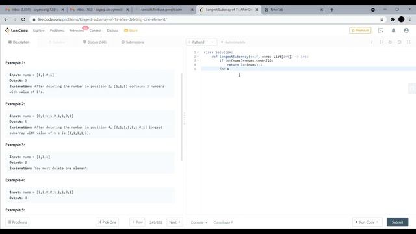This screenshot has height=234, width=416.
Task: Open LeetCode notifications bell
Action: click(393, 31)
